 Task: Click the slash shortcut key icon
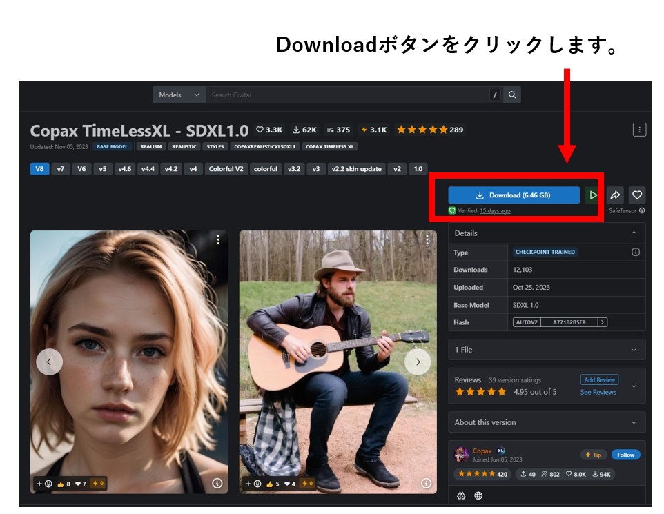pyautogui.click(x=495, y=95)
